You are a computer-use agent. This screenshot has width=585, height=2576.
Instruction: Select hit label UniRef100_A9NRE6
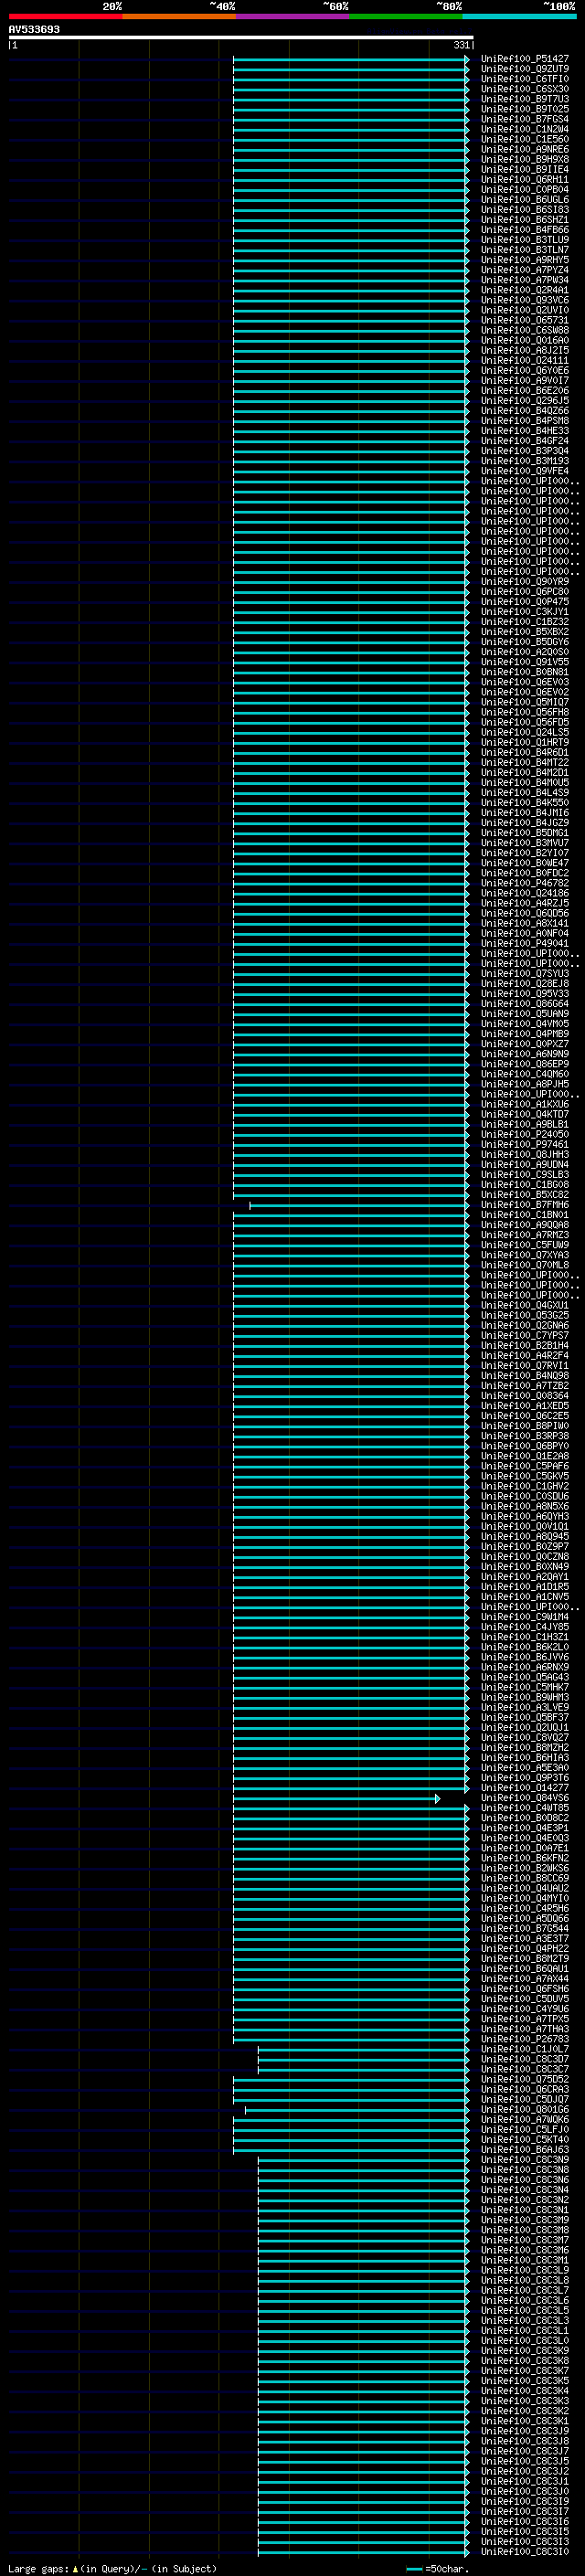tap(525, 149)
